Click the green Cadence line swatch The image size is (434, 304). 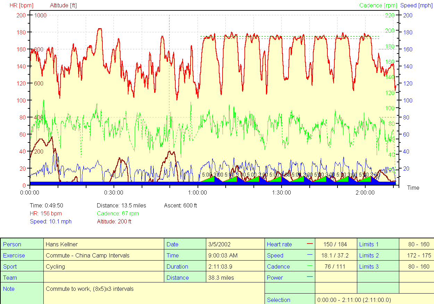click(x=310, y=266)
